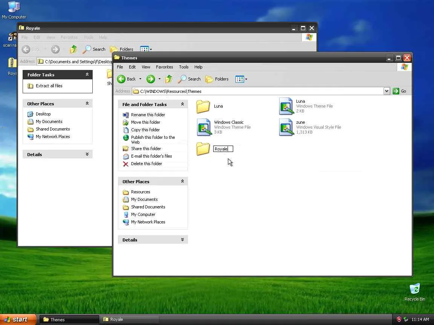The height and width of the screenshot is (325, 434).
Task: Click Search in the Royale window toolbar
Action: (94, 49)
